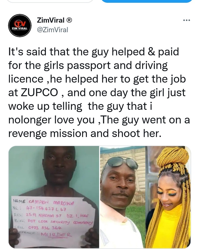Image resolution: width=199 pixels, height=249 pixels.
Task: Expand the left photo with green wall
Action: [x=54, y=197]
